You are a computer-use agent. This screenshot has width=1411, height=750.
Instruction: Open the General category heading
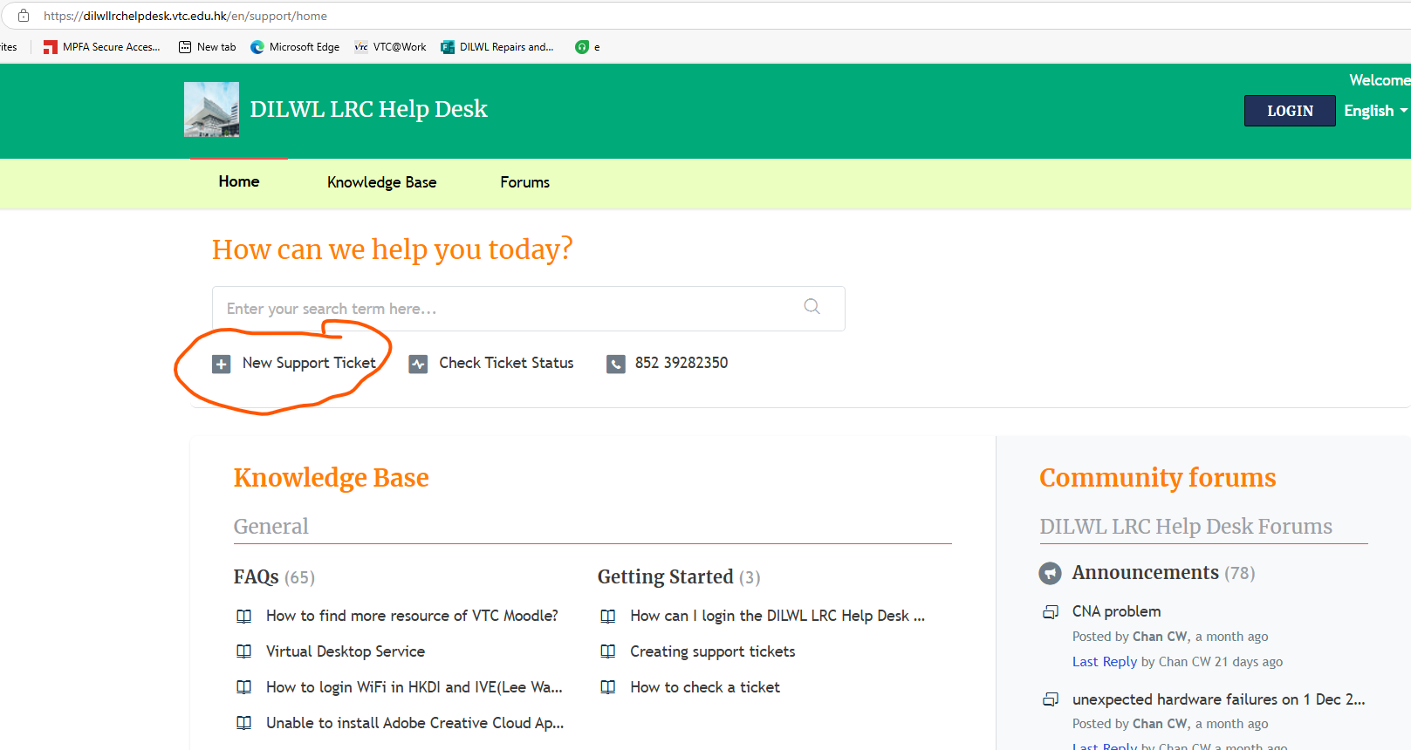(271, 527)
